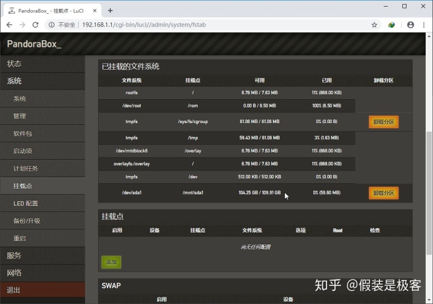Open the 备份/升级 submenu item
The width and height of the screenshot is (433, 304).
(x=43, y=220)
